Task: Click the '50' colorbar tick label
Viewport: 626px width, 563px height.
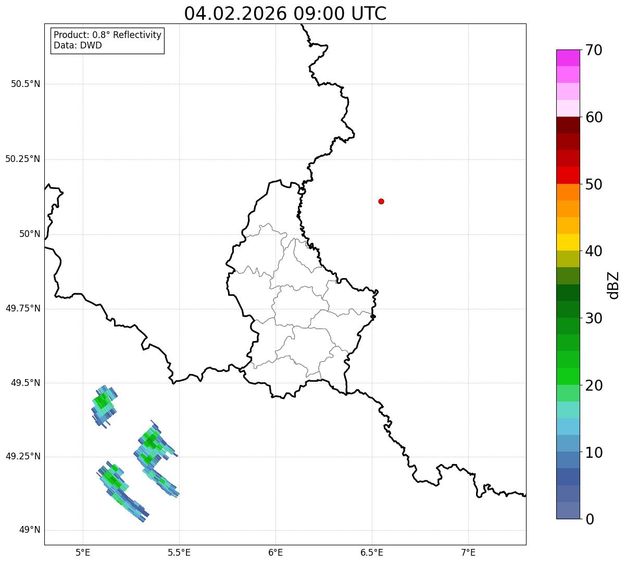Action: point(594,184)
